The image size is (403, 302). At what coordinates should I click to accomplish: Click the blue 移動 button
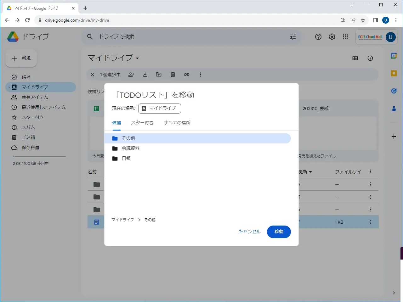[x=279, y=232]
